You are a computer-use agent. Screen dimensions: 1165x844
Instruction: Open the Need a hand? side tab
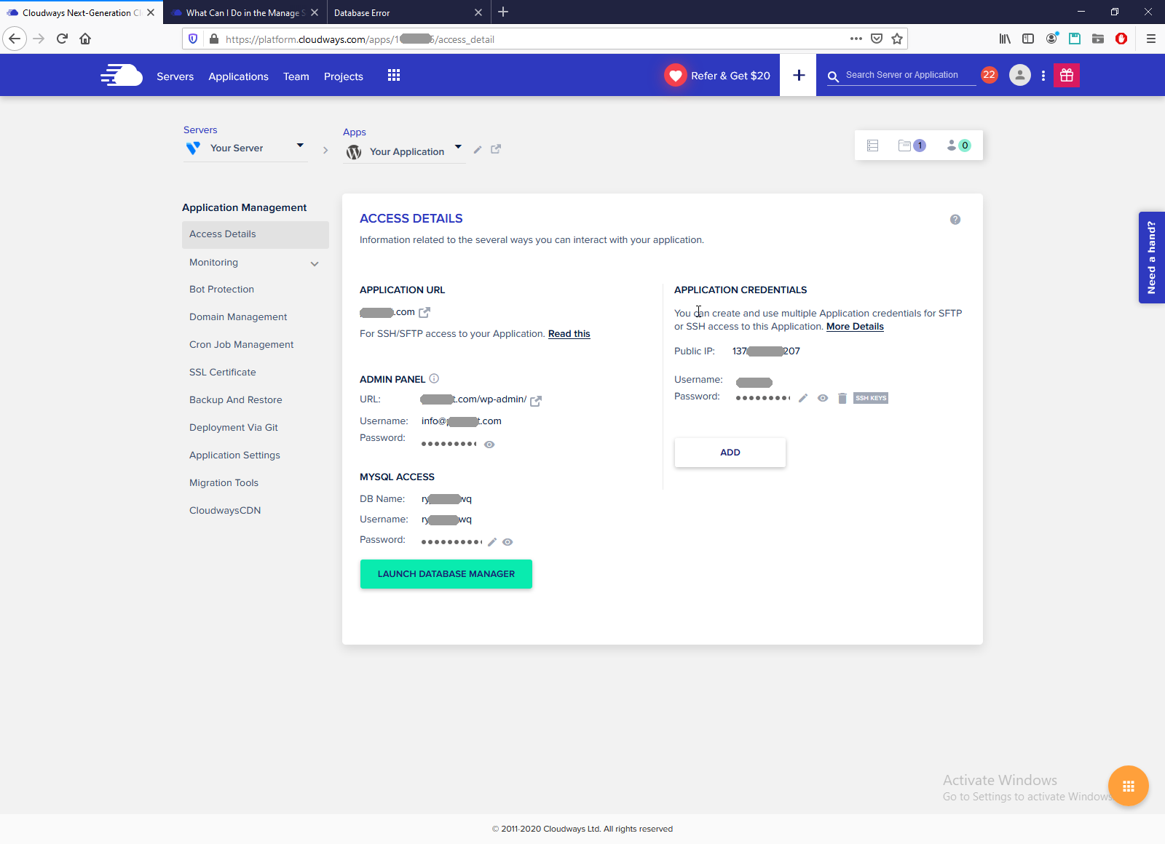[1151, 258]
